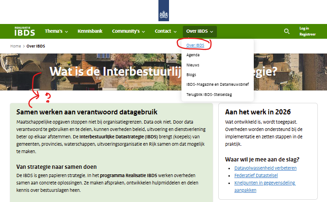Screen dimensions: 327x202
Task: Click the 'Van strategie naar samen doen' heading
Action: tap(56, 167)
